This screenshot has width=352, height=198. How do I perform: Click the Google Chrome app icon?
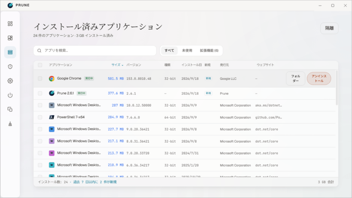click(x=52, y=79)
